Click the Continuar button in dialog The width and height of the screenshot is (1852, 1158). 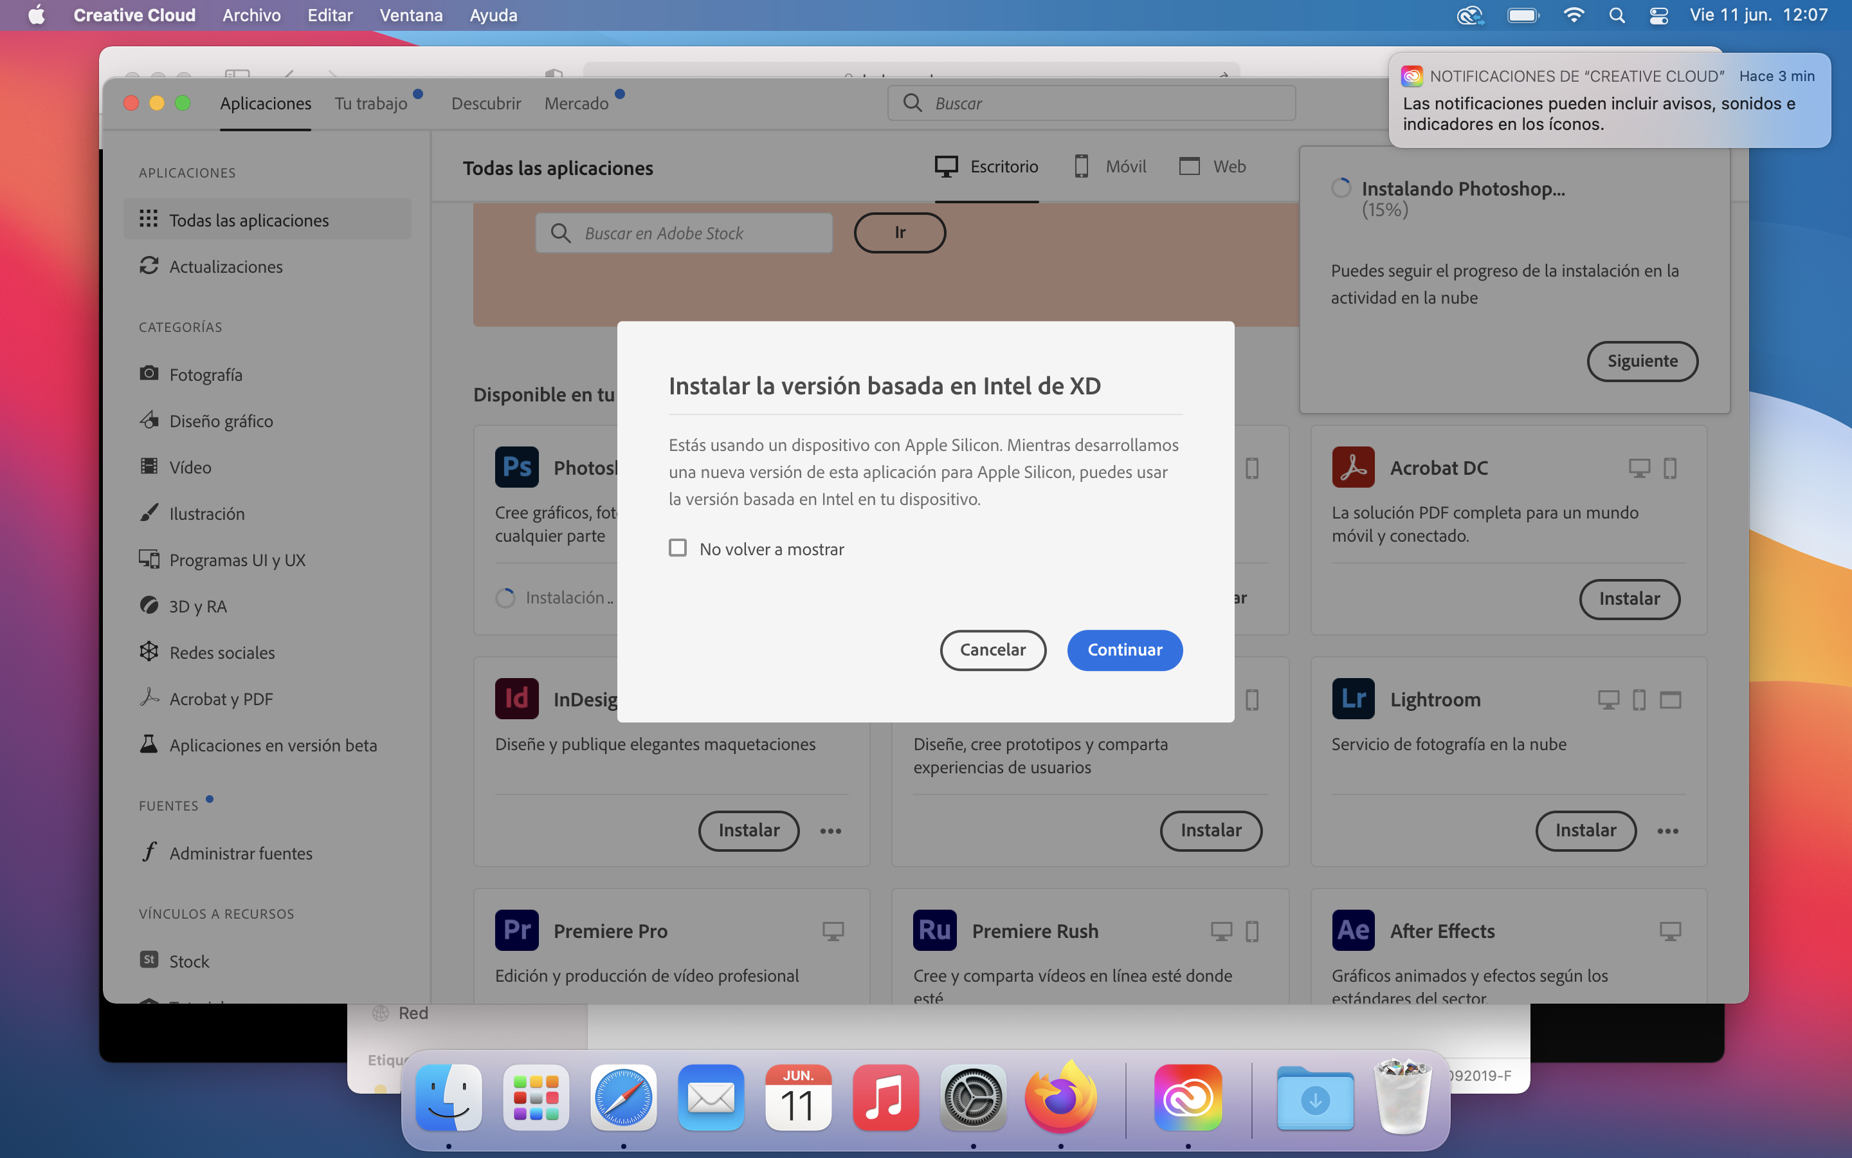pos(1124,650)
